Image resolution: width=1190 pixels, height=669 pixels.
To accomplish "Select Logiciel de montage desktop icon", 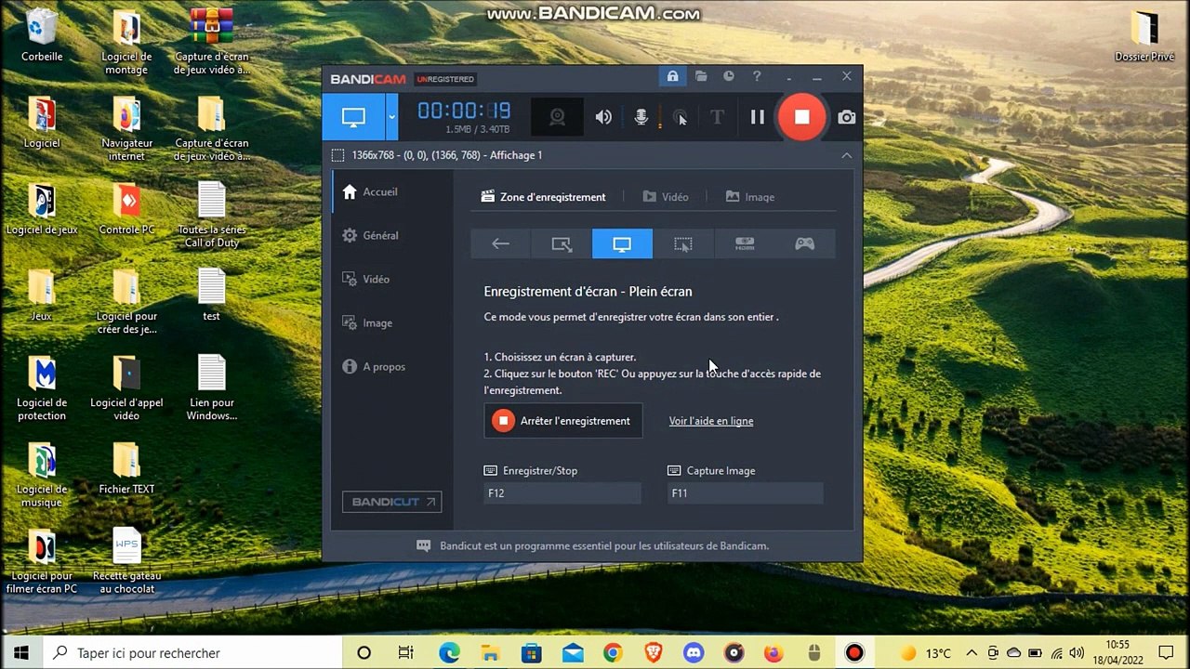I will pyautogui.click(x=126, y=43).
